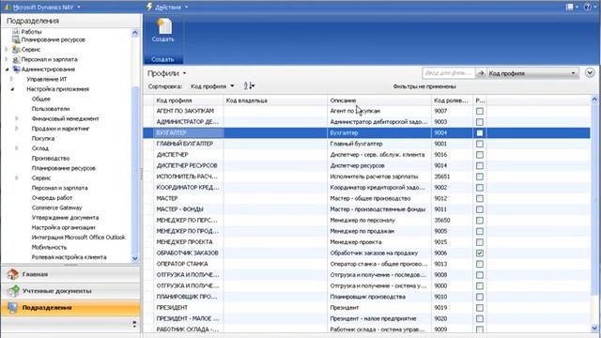Toggle checkbox for БУХГАЛТЕР row
Image resolution: width=601 pixels, height=338 pixels.
click(x=480, y=133)
